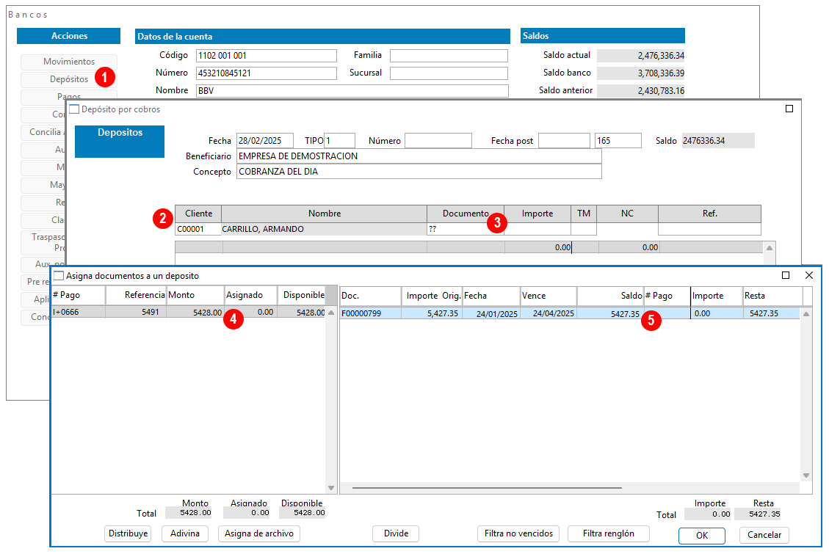Click the Doc. column header

pyautogui.click(x=370, y=296)
